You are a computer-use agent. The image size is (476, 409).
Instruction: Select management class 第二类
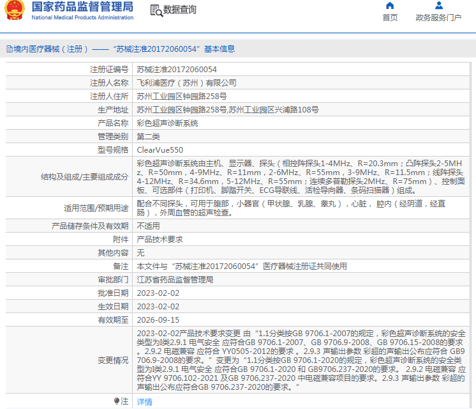coord(148,137)
